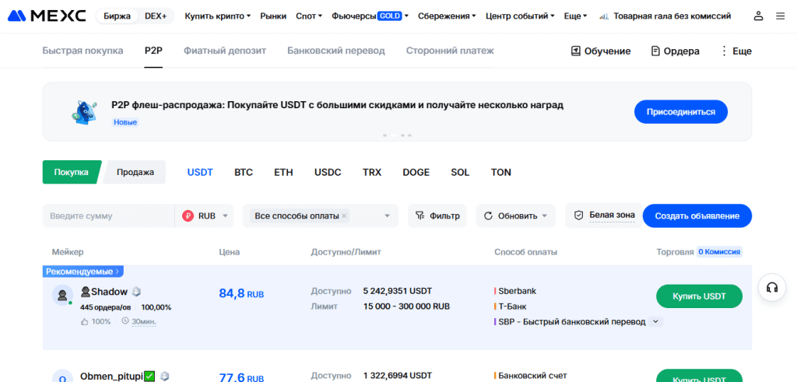Click Создать объявление button
This screenshot has width=797, height=382.
tap(697, 216)
